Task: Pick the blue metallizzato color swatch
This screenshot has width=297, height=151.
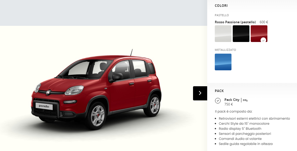Action: (223, 62)
